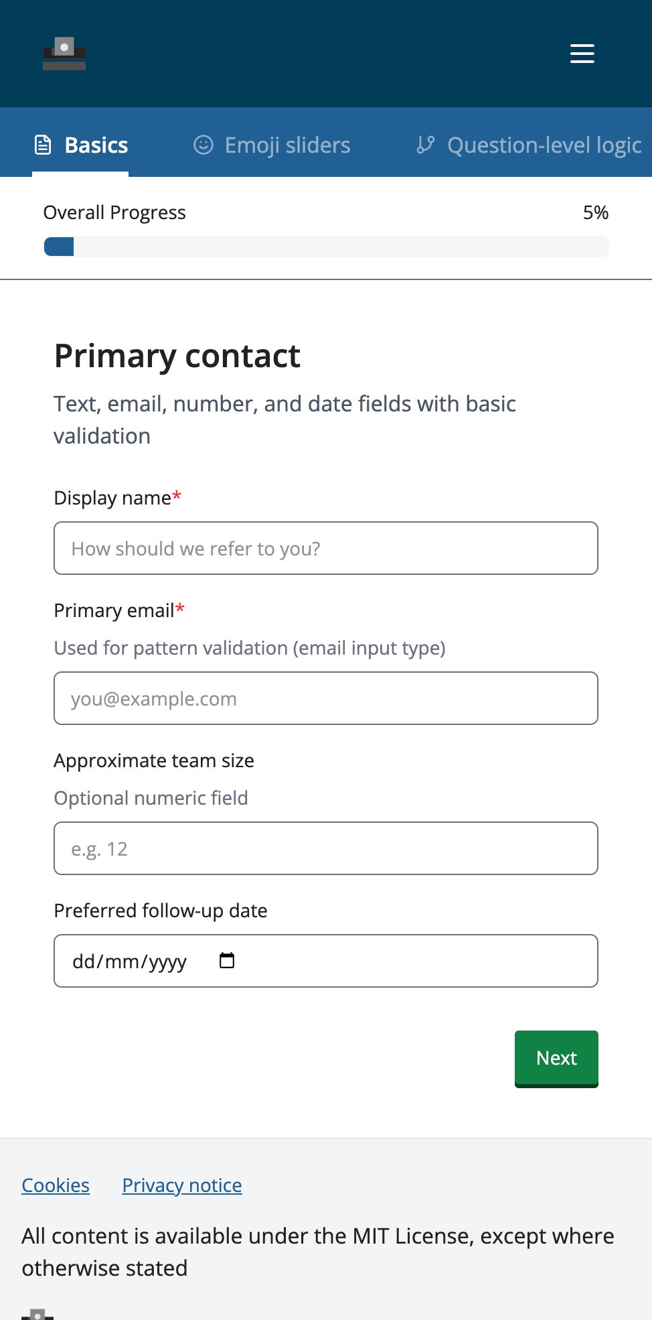Select the Approximate team size field
Screen dimensions: 652x1320
pos(326,848)
